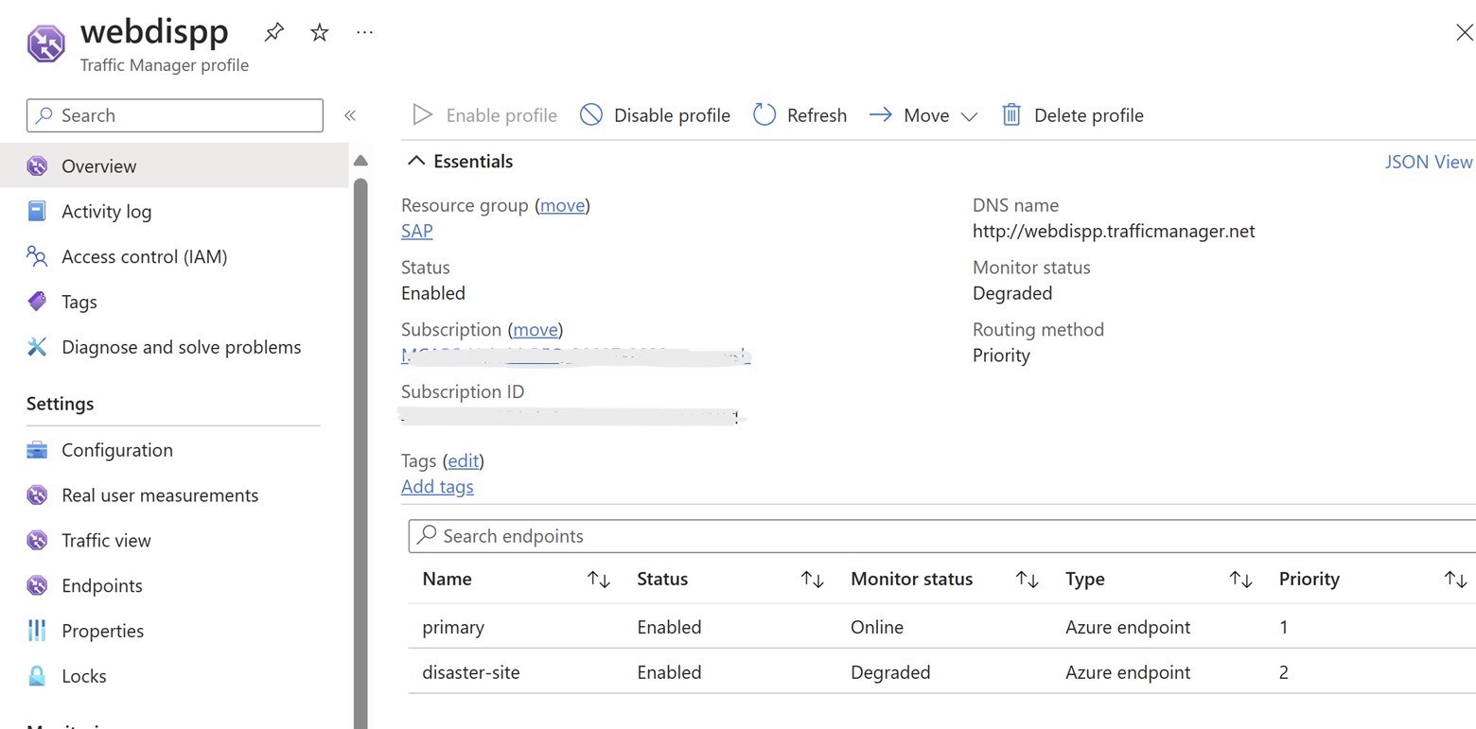This screenshot has height=729, width=1476.
Task: Sort endpoints by Monitor status column
Action: tap(1027, 580)
